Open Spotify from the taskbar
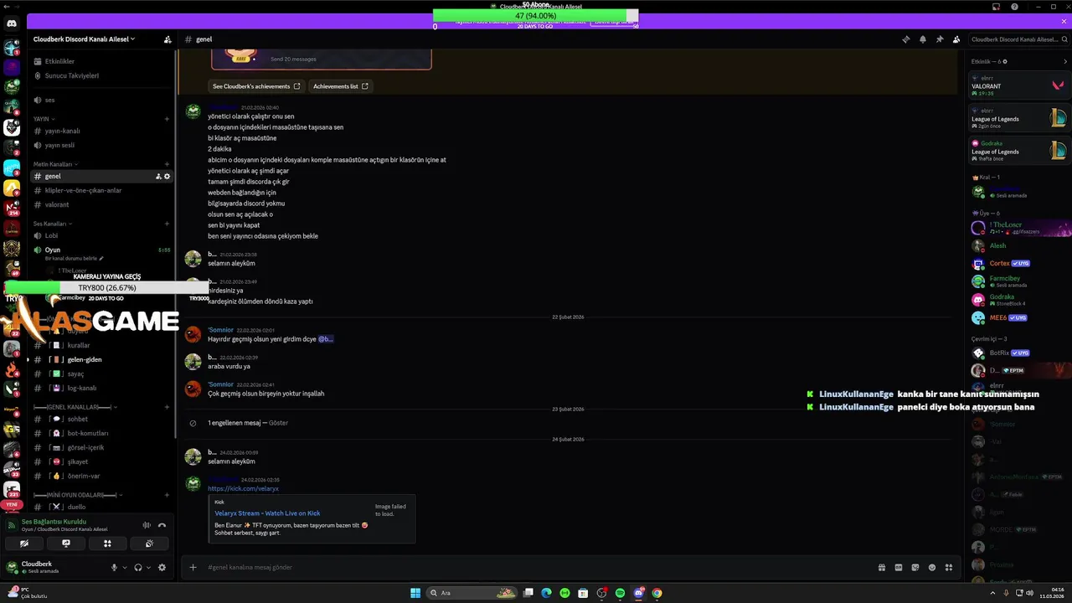 click(x=620, y=593)
